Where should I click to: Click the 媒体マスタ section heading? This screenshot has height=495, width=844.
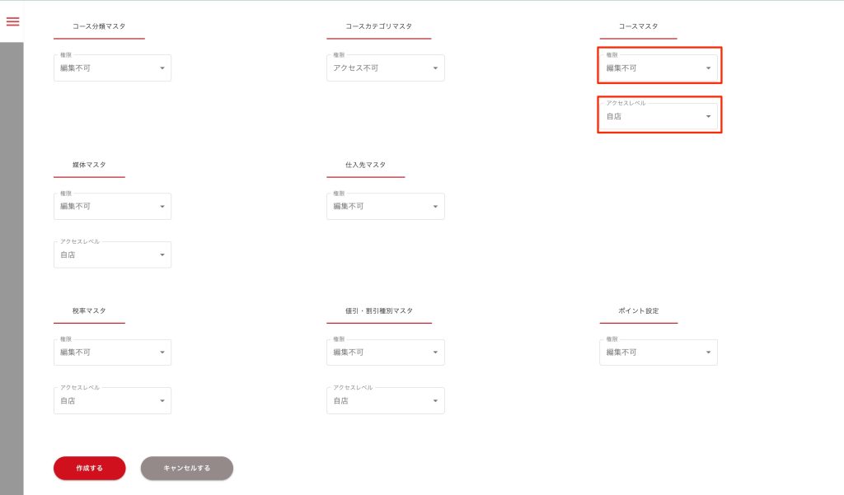[x=89, y=165]
